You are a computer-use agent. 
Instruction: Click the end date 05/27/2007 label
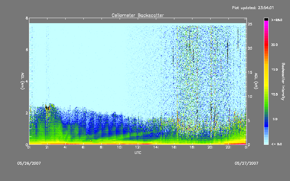coord(246,163)
